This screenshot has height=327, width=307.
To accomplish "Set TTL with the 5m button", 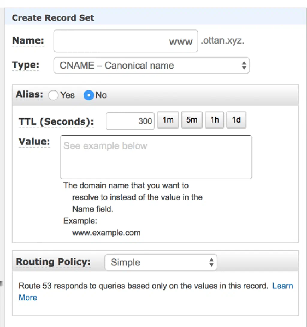I will point(192,120).
